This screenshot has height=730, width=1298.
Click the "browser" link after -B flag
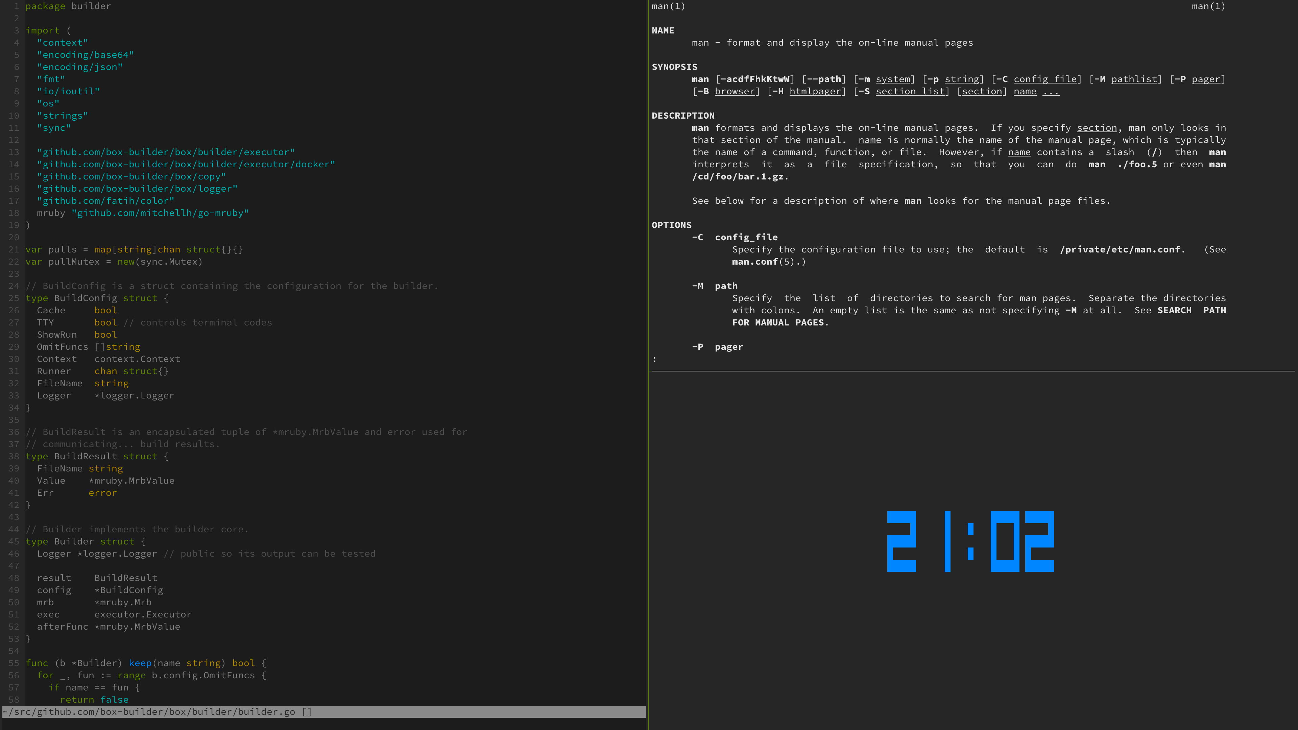[x=736, y=91]
